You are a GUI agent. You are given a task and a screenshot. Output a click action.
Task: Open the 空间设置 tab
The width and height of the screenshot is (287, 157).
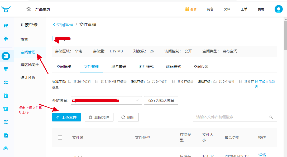[201, 67]
